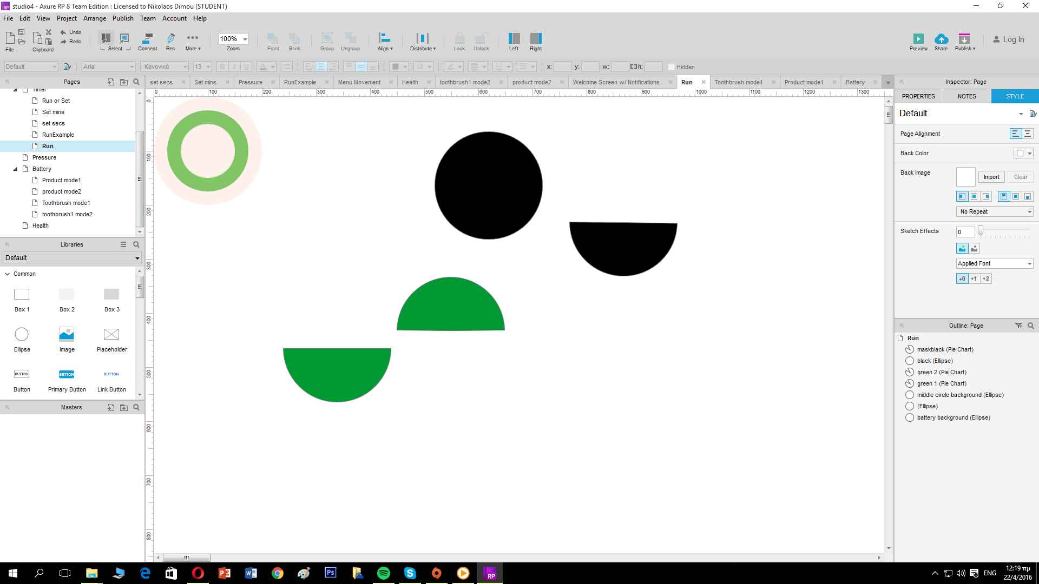Open the Publish toolbar icon

[964, 38]
